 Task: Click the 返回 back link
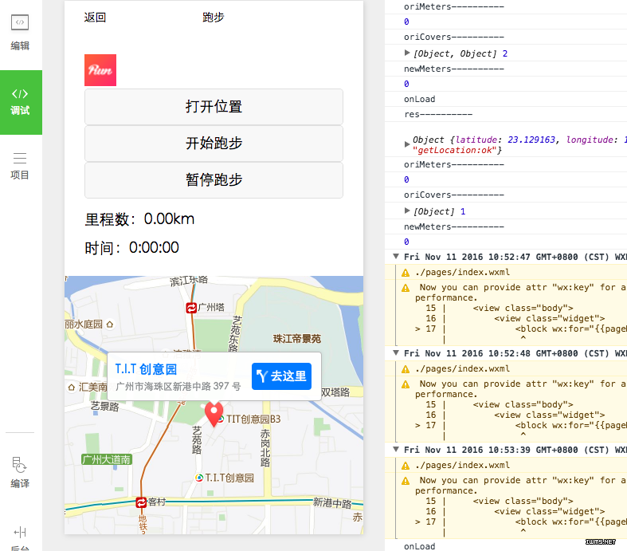click(x=95, y=18)
